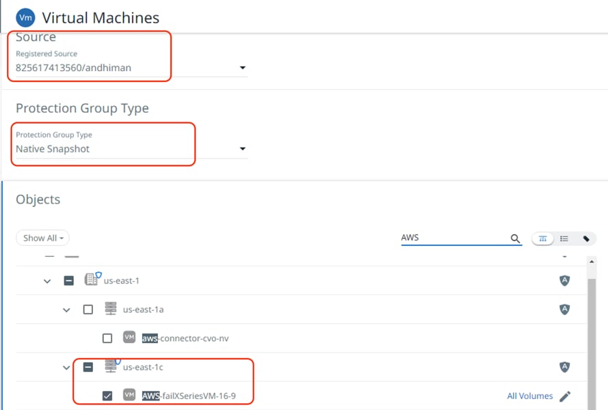Image resolution: width=608 pixels, height=410 pixels.
Task: Open the Registered Source dropdown
Action: (x=131, y=68)
